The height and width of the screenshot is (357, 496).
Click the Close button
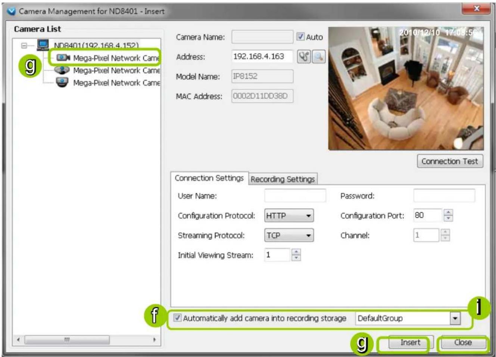pyautogui.click(x=463, y=342)
